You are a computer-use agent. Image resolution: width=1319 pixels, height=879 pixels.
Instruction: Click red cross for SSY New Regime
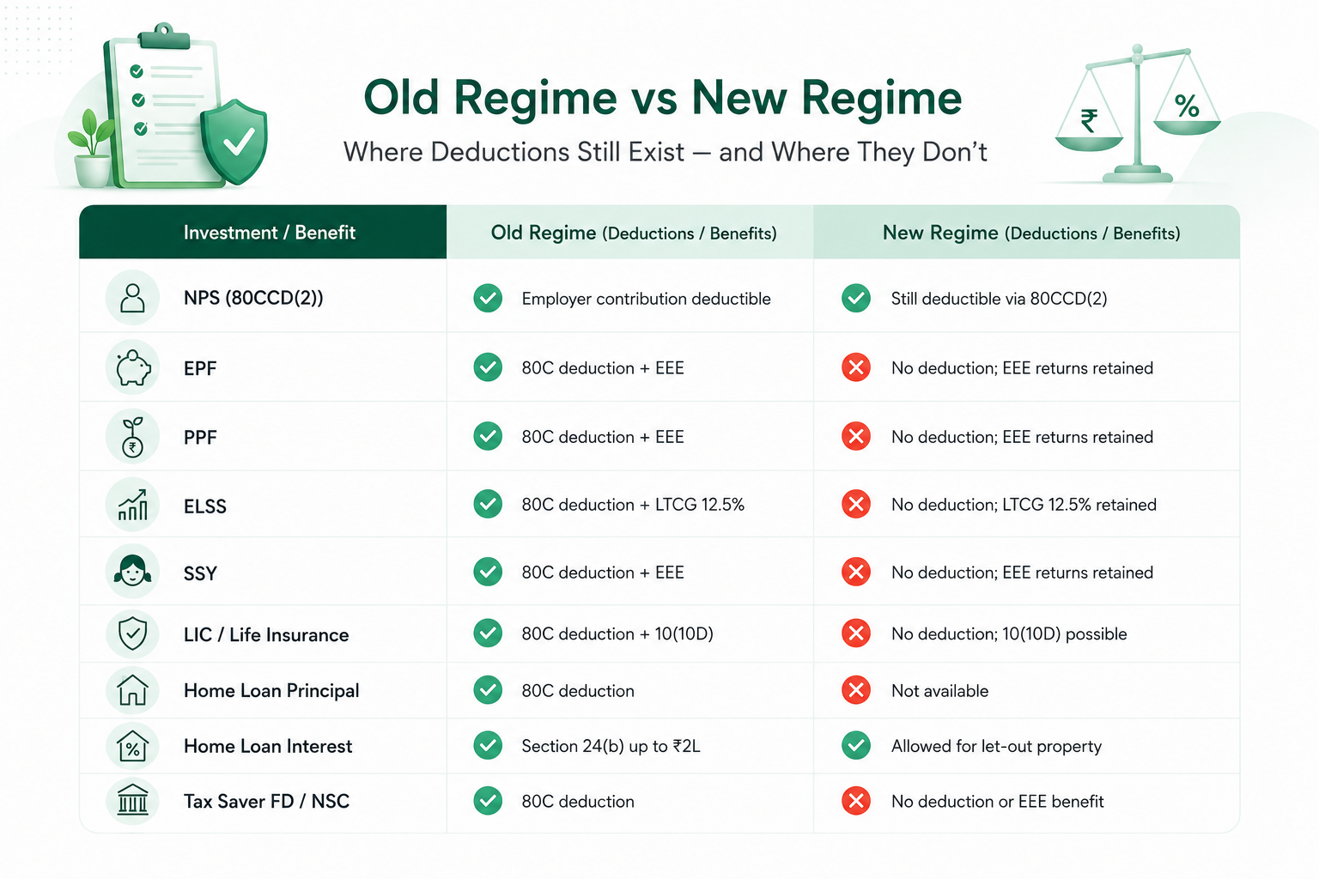(x=856, y=572)
